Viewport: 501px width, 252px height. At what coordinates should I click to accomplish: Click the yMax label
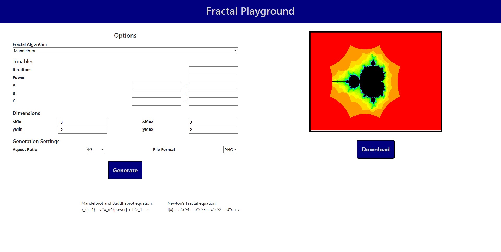point(148,129)
